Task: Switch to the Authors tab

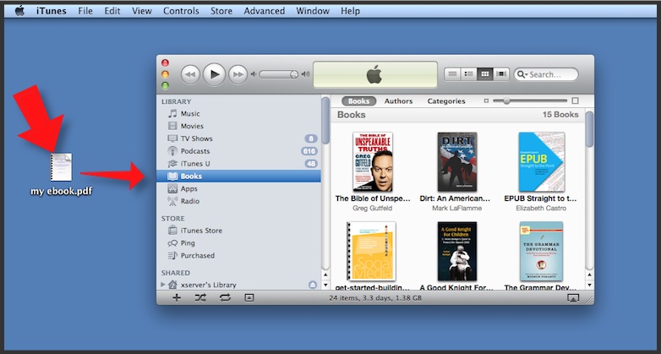Action: point(398,101)
